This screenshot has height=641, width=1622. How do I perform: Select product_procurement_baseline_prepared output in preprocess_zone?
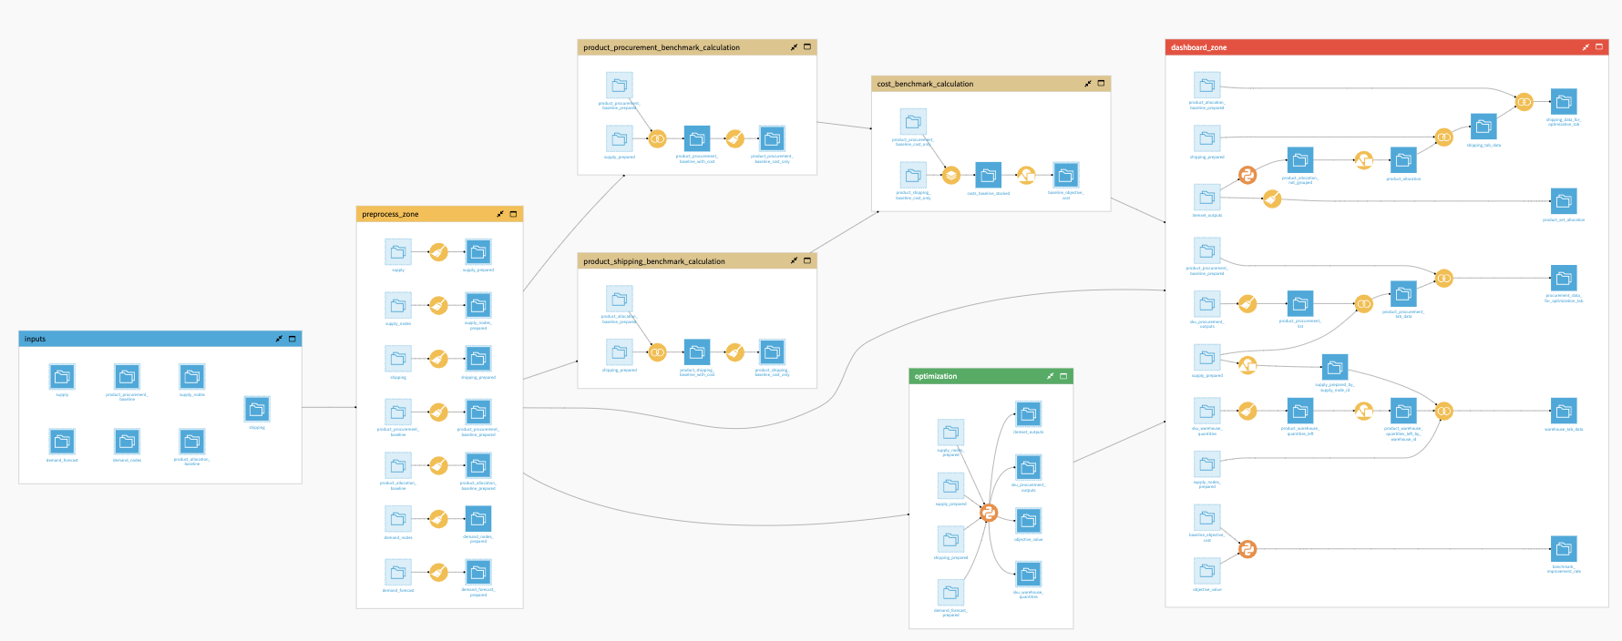point(478,412)
